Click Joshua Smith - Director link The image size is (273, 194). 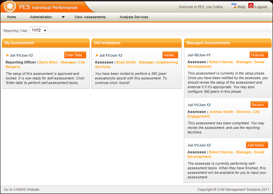click(x=234, y=112)
